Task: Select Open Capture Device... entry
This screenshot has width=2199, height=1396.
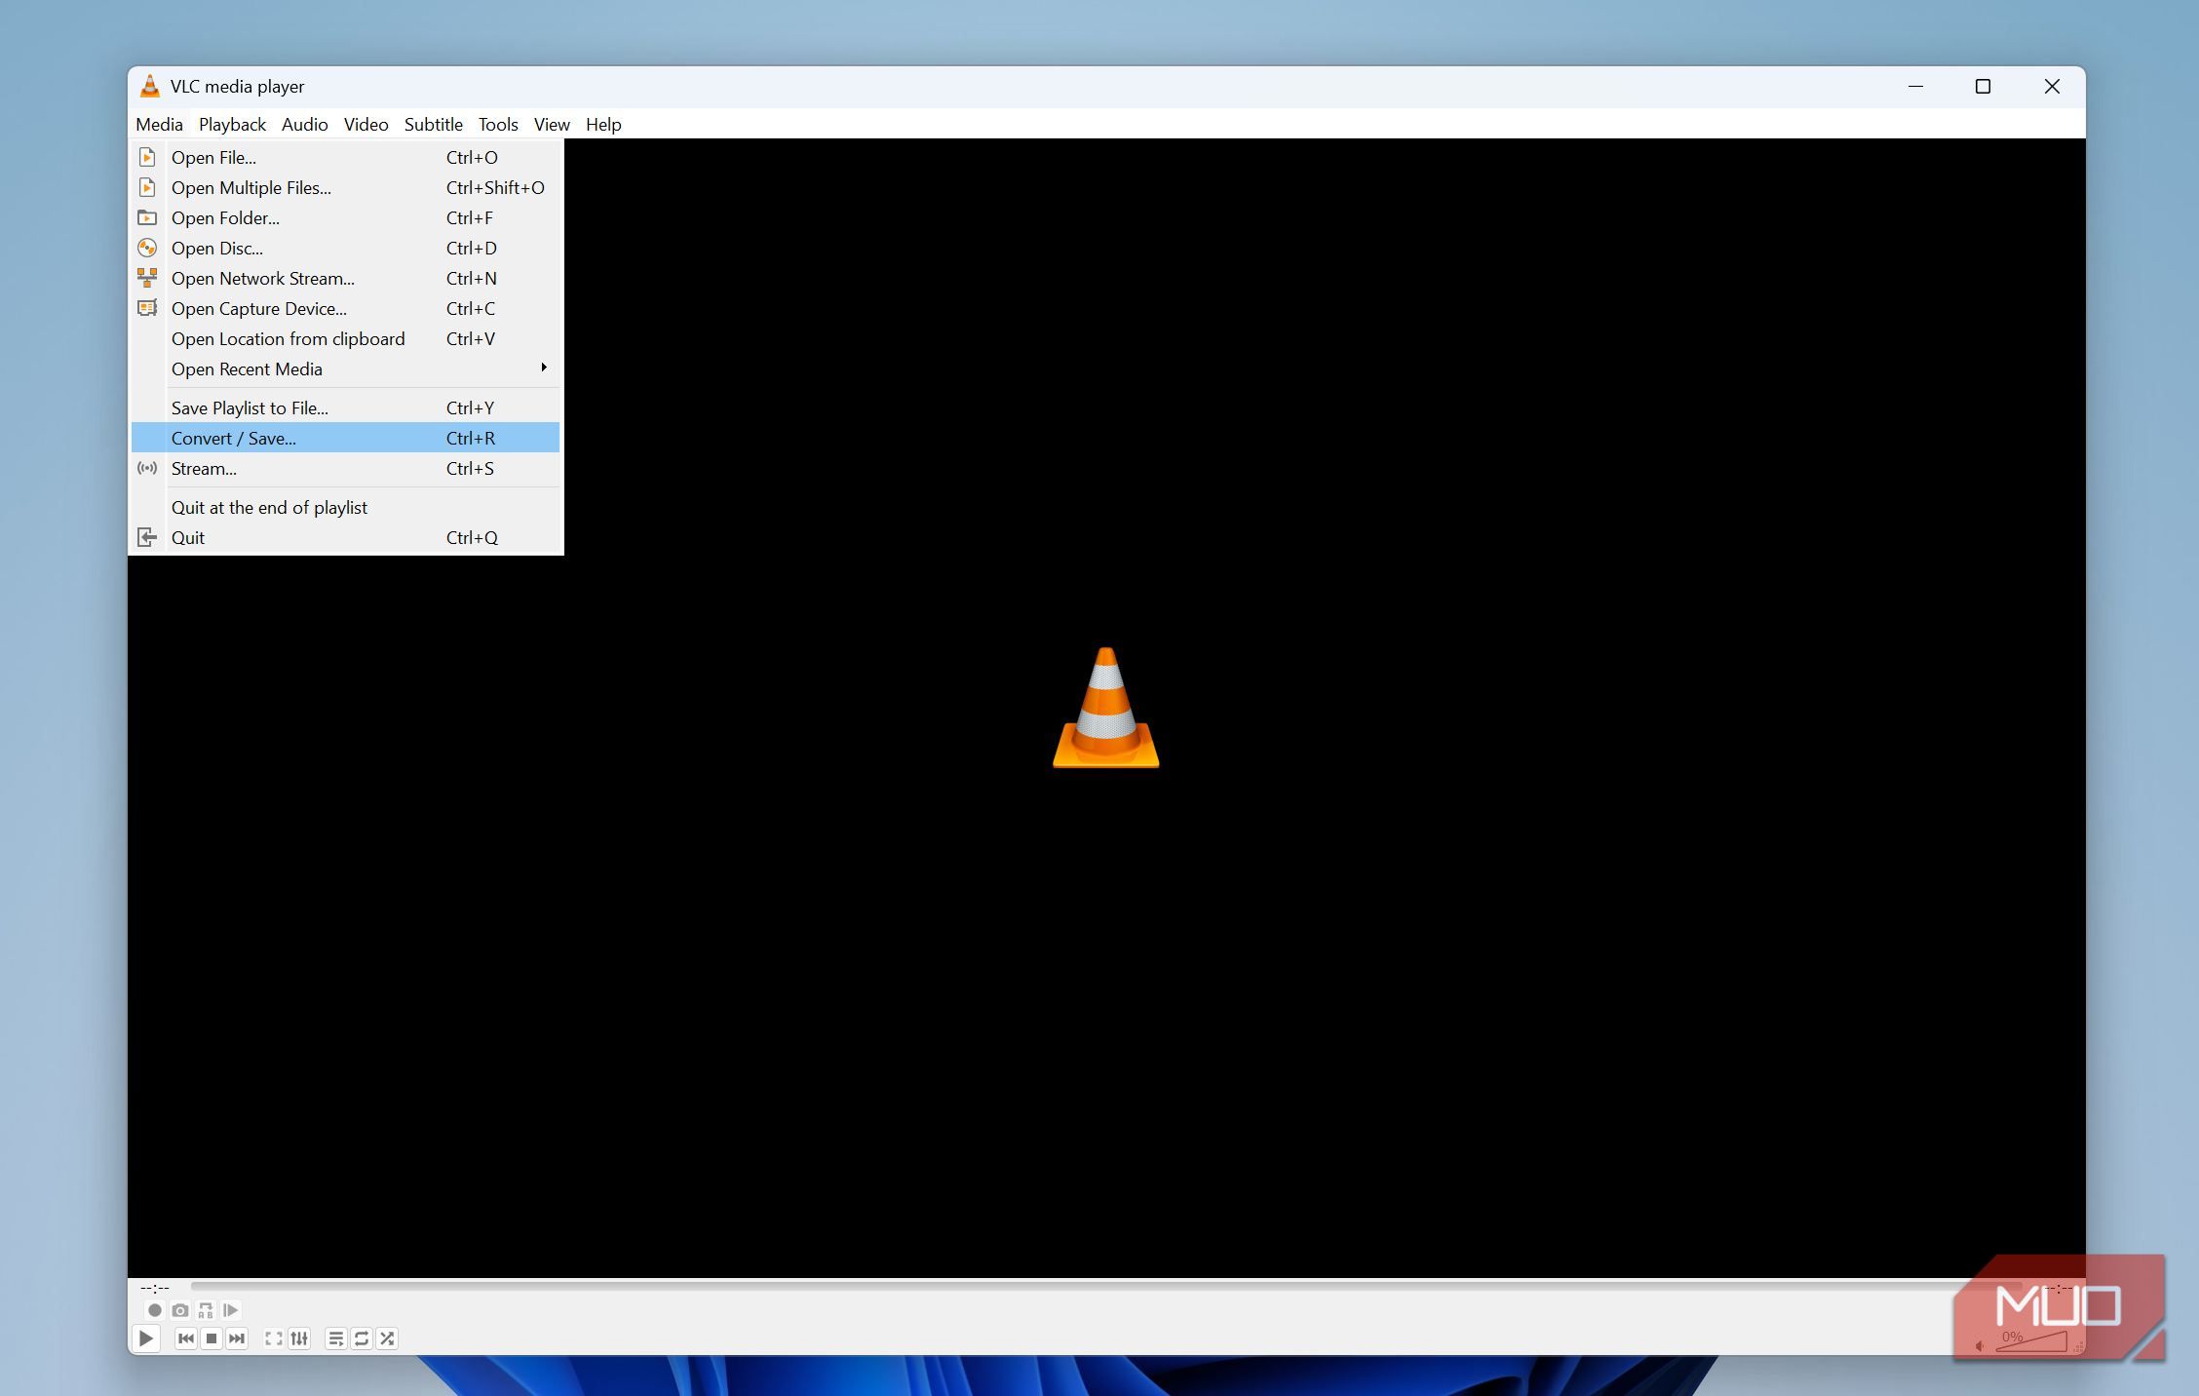Action: [345, 308]
